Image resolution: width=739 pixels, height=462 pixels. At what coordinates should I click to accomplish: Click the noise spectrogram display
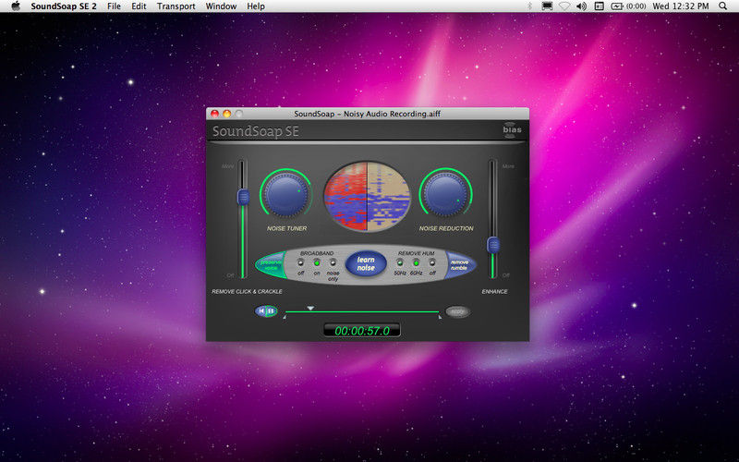[x=367, y=197]
